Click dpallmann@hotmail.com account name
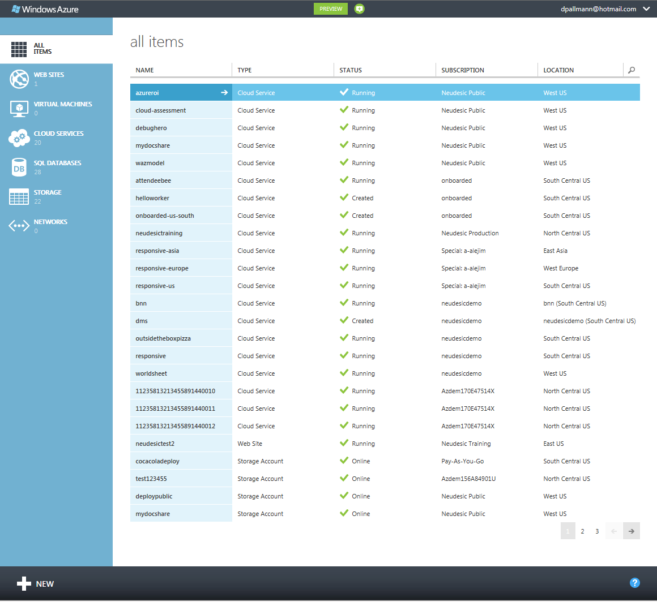This screenshot has height=602, width=657. (x=598, y=9)
